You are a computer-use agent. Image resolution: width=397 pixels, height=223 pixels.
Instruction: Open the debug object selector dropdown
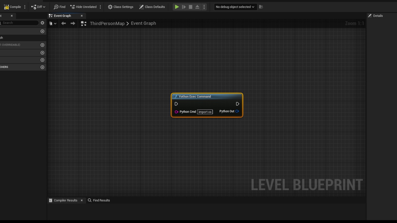tap(235, 7)
